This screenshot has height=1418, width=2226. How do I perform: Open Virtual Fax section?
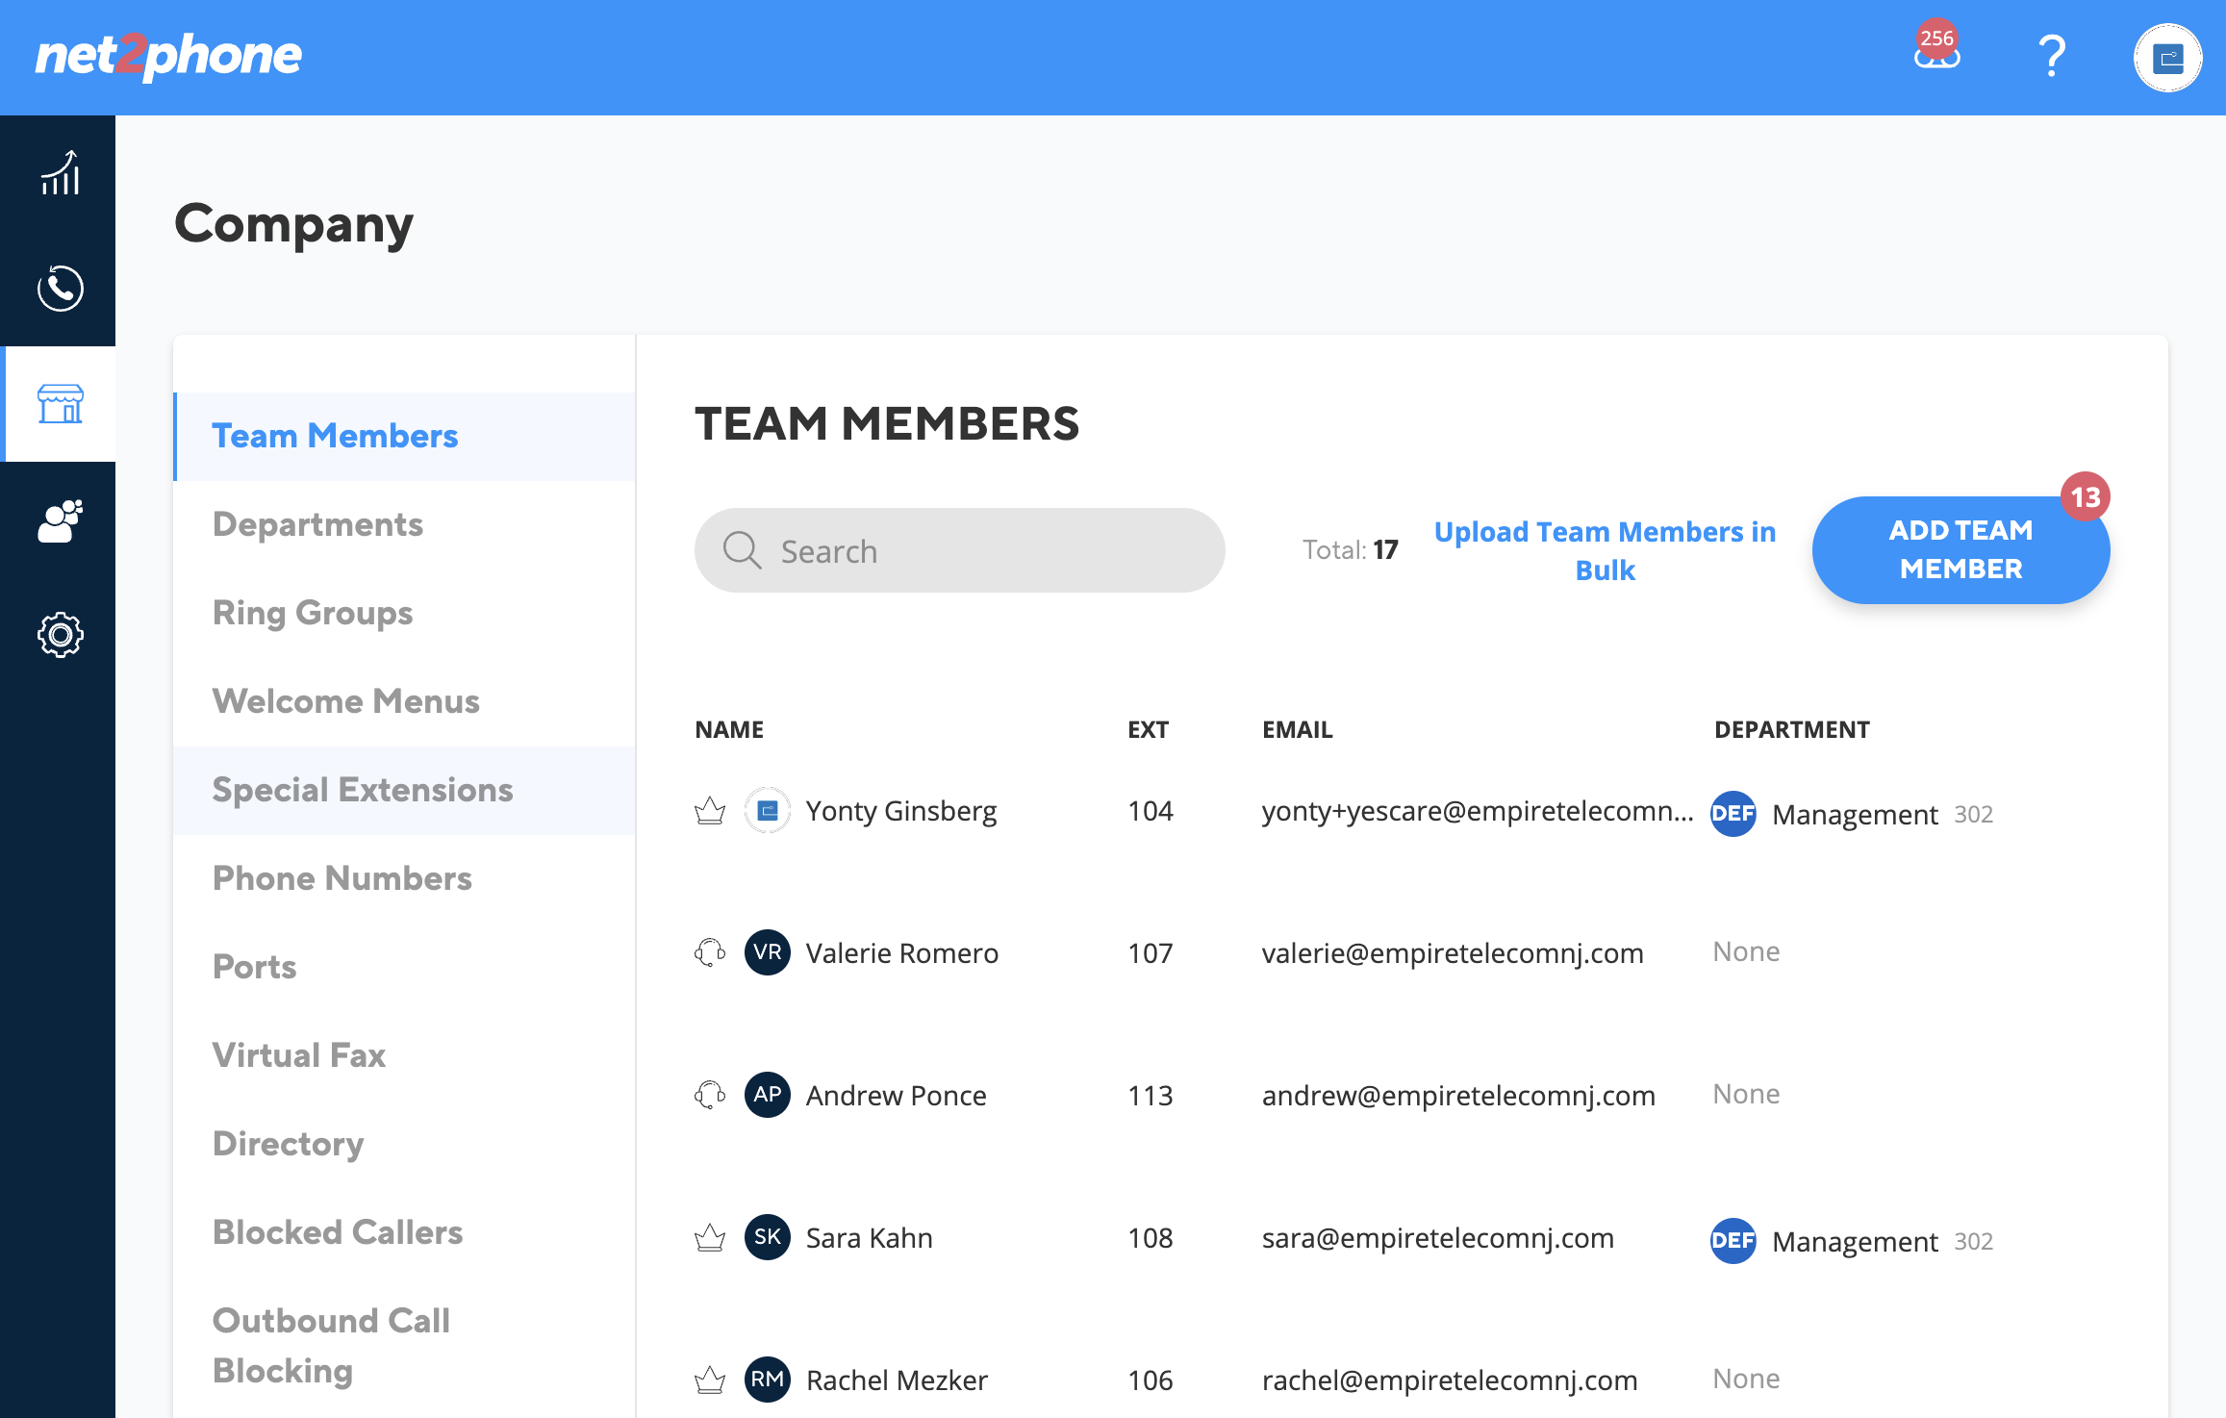point(298,1055)
